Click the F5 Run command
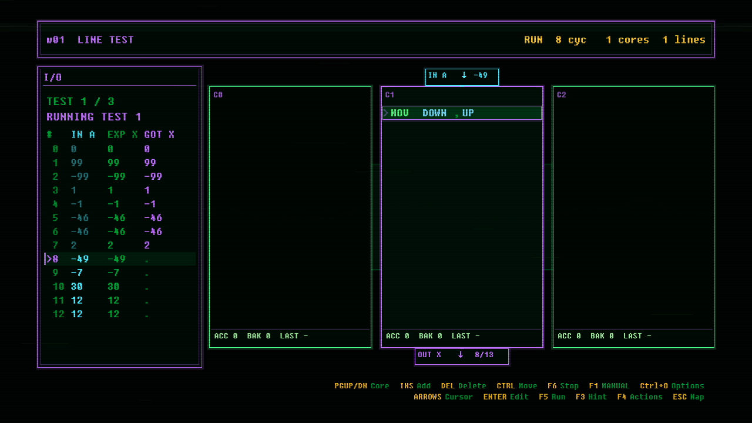This screenshot has height=423, width=752. click(552, 397)
